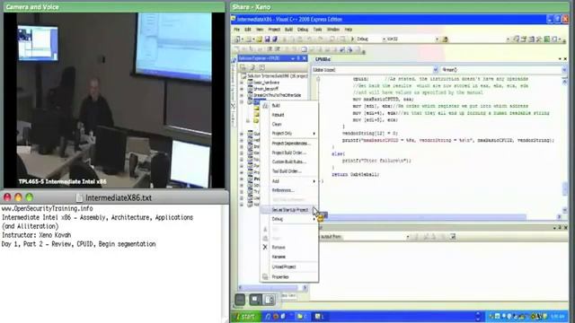Screen dimensions: 575x323
Task: Open the Project menu
Action: click(274, 30)
